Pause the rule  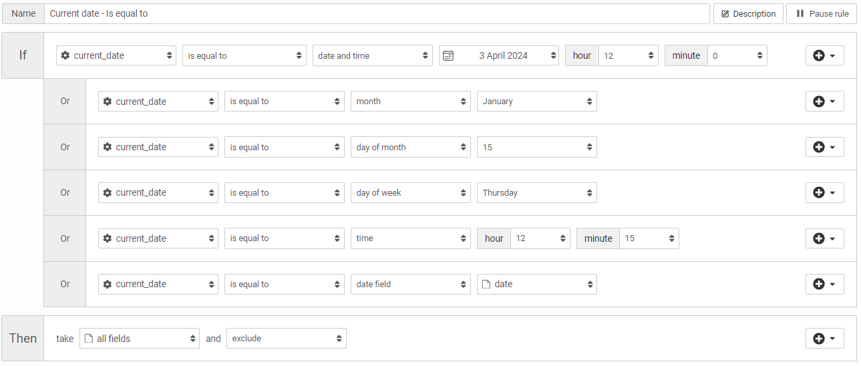822,13
